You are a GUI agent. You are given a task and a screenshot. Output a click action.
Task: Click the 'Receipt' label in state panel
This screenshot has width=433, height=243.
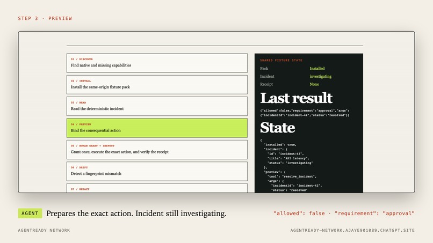(266, 84)
